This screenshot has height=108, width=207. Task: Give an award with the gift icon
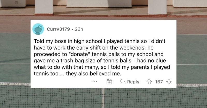tap(109, 82)
